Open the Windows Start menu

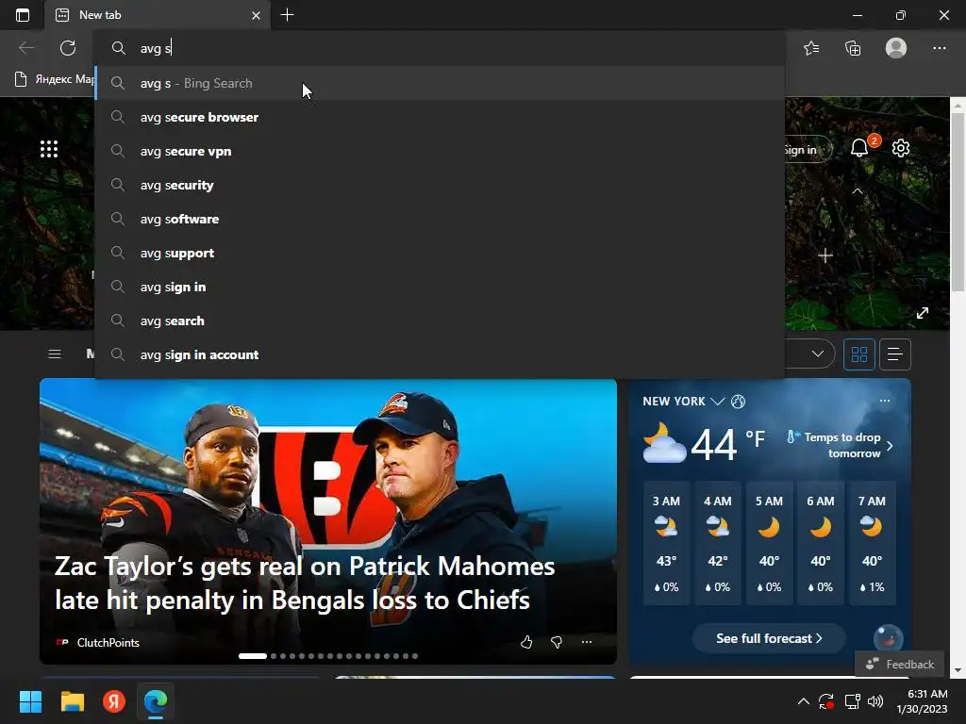(x=30, y=701)
